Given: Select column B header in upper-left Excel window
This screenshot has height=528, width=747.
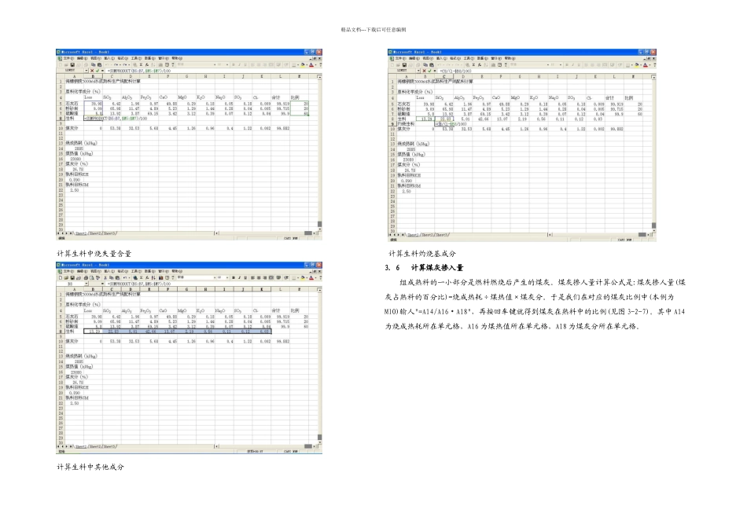Looking at the screenshot, I should coord(94,76).
